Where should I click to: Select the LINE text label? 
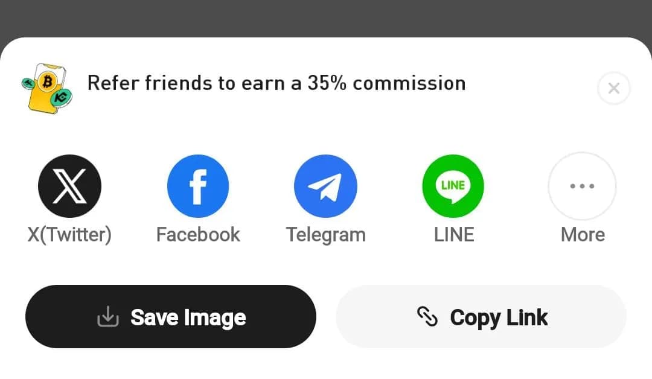(453, 235)
